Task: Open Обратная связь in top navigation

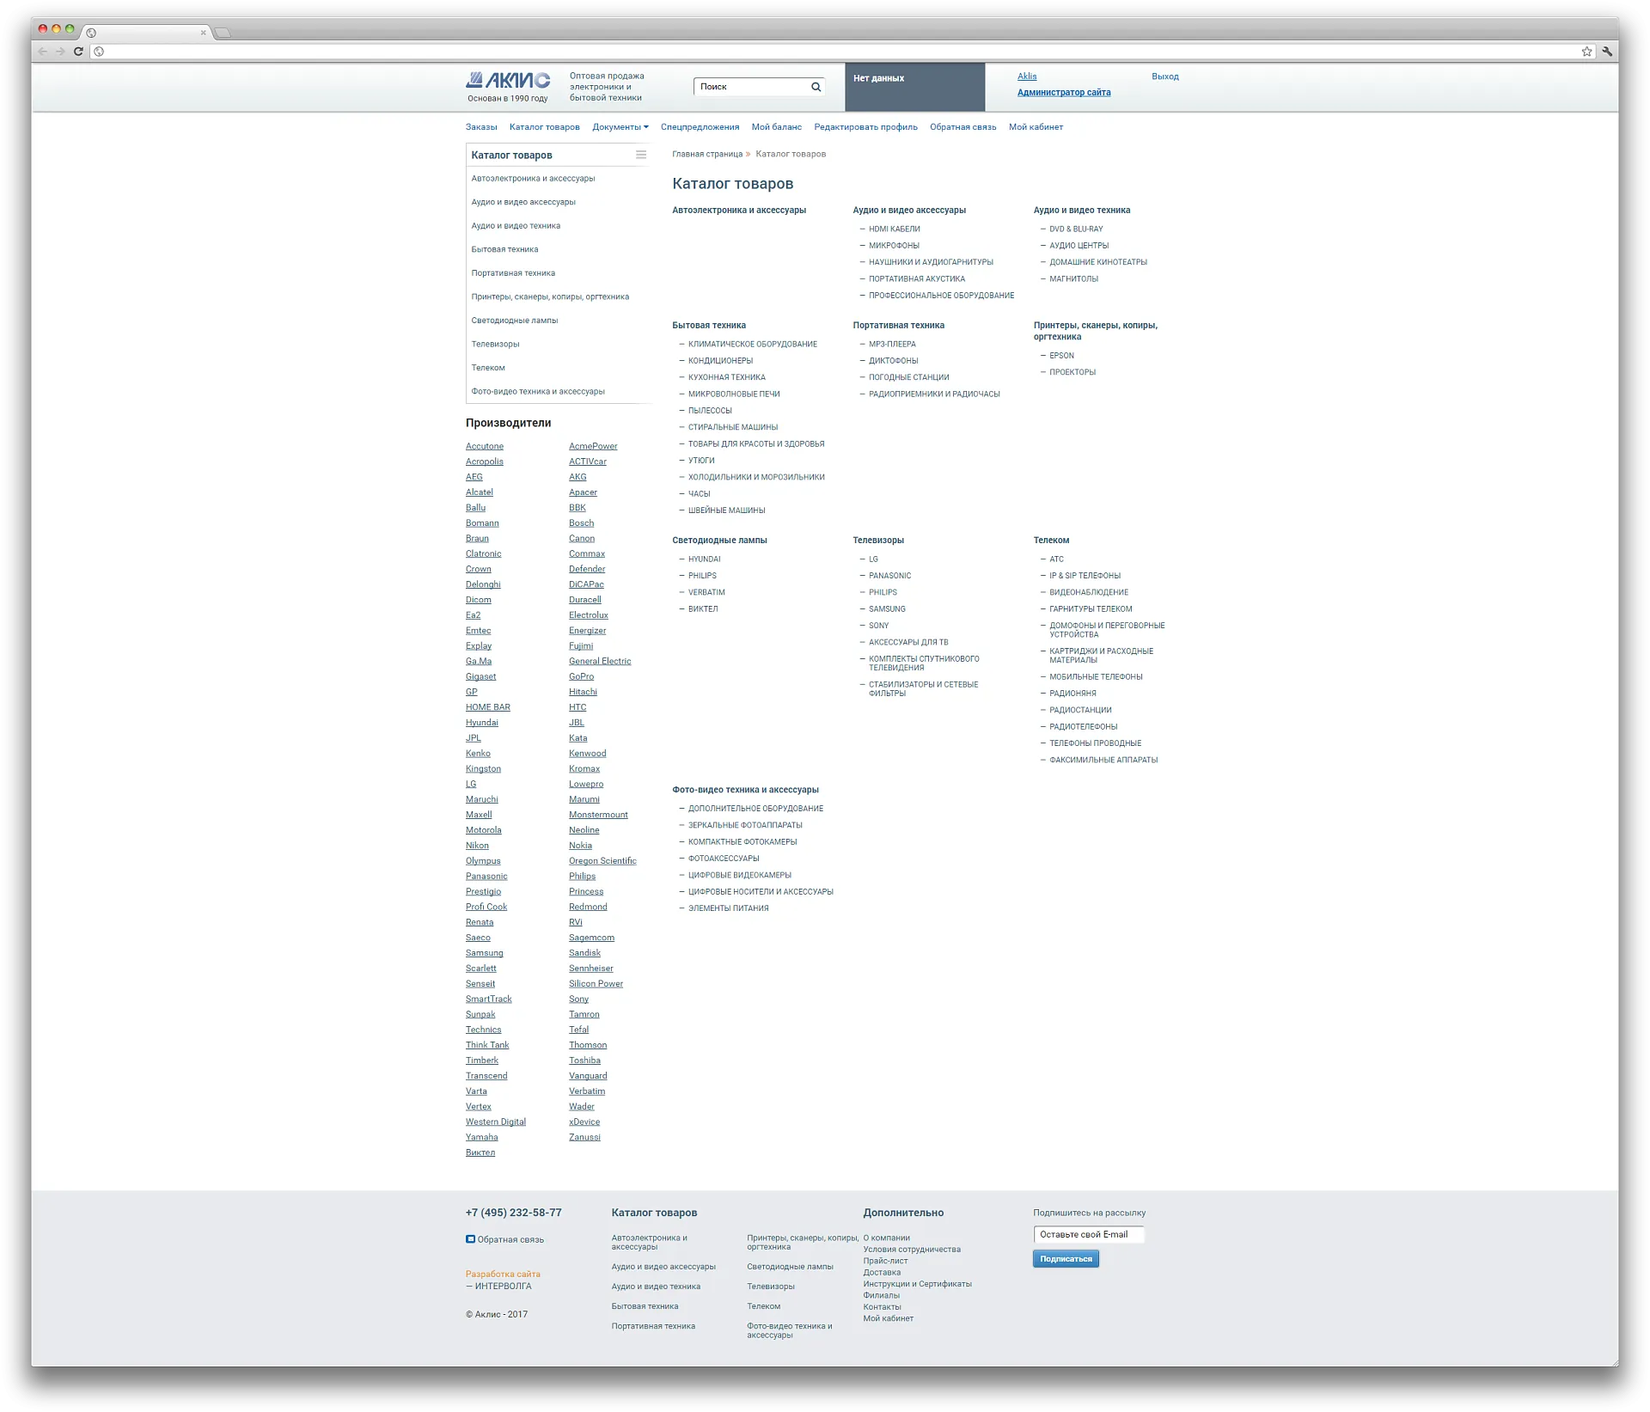Action: 962,127
